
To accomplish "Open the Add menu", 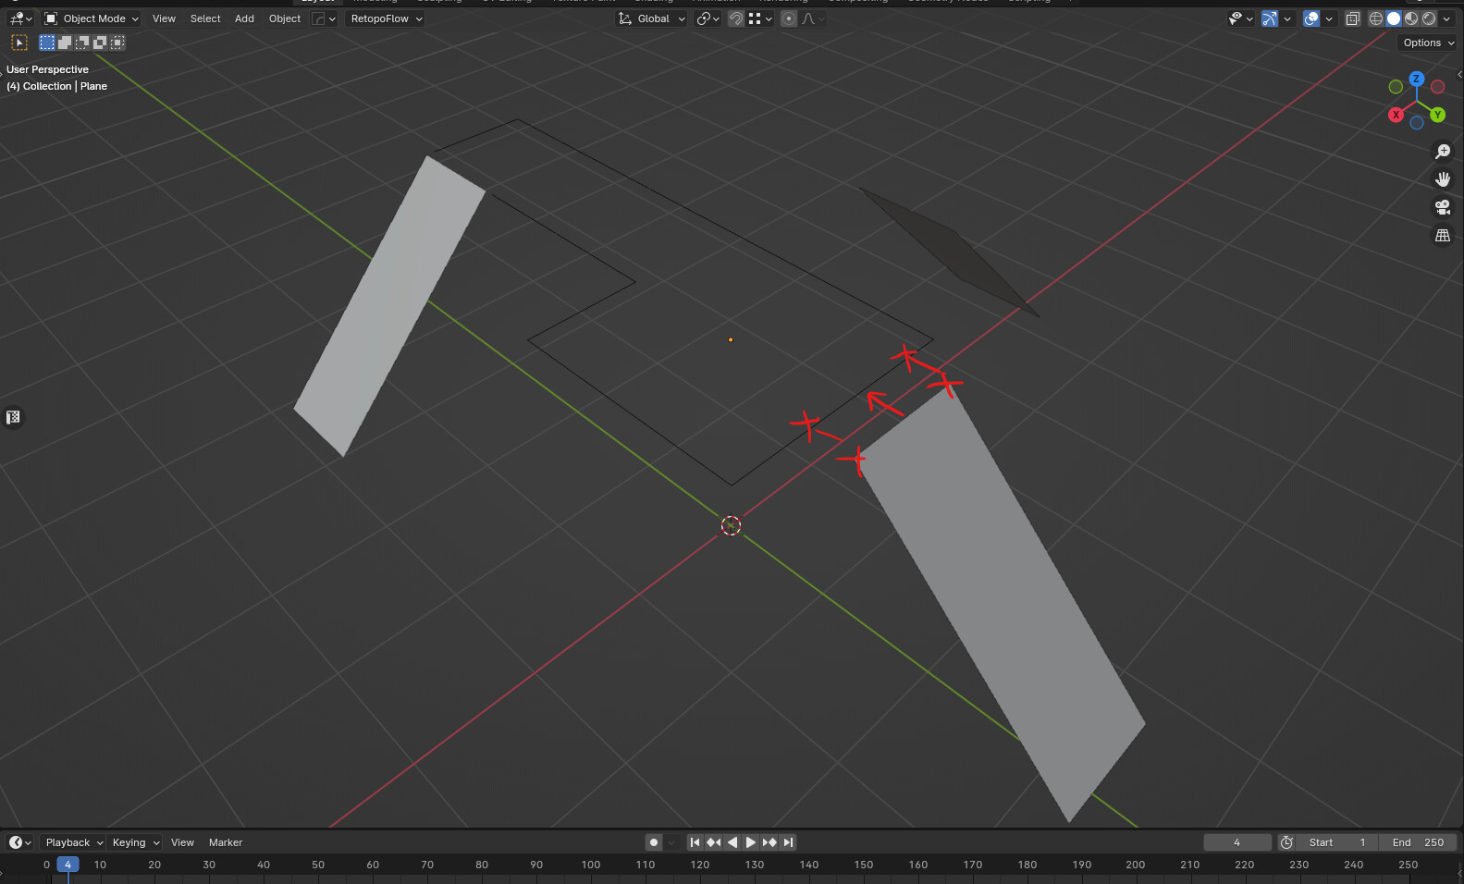I will (244, 18).
